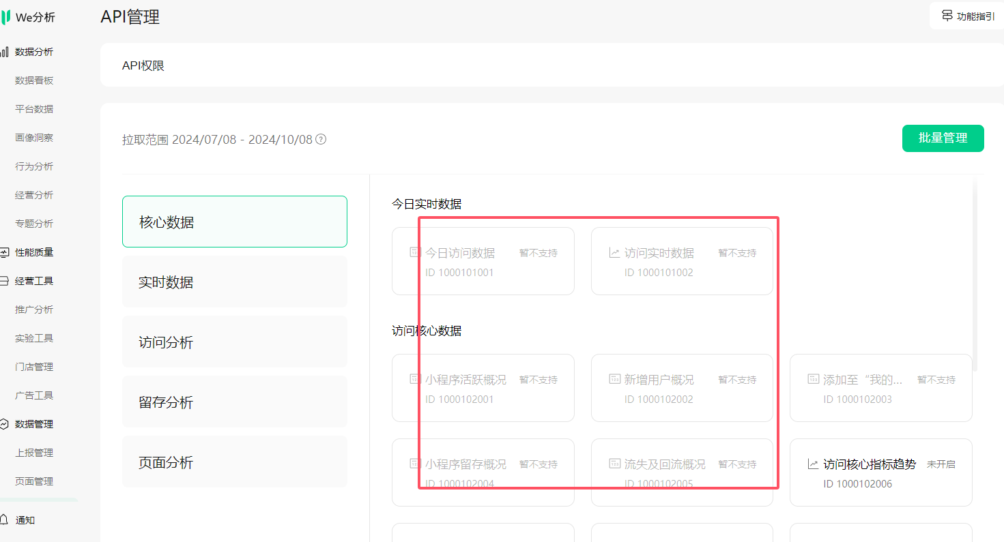1004x542 pixels.
Task: Click the trend icon on 访问核心指标趋势 card
Action: [x=813, y=464]
